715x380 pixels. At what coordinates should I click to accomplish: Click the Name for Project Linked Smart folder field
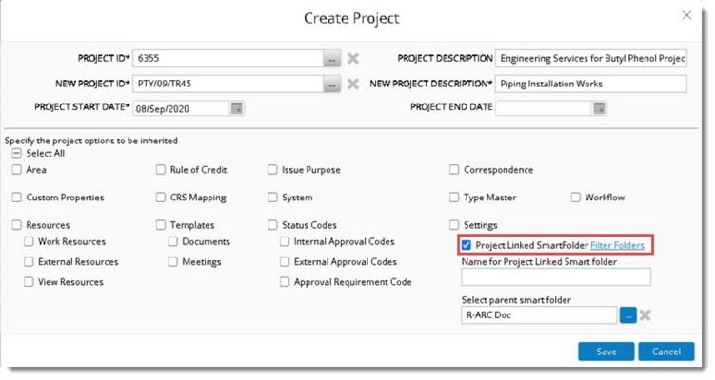(x=555, y=277)
